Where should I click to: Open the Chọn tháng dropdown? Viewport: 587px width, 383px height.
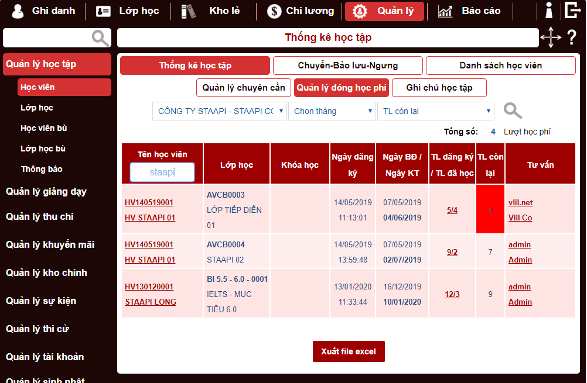coord(332,111)
